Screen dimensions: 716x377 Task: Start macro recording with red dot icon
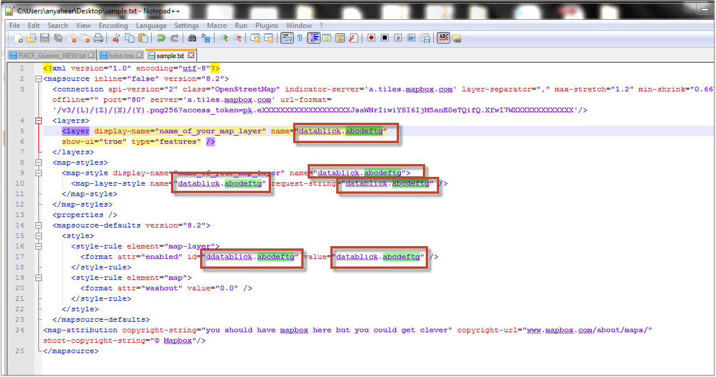point(371,38)
